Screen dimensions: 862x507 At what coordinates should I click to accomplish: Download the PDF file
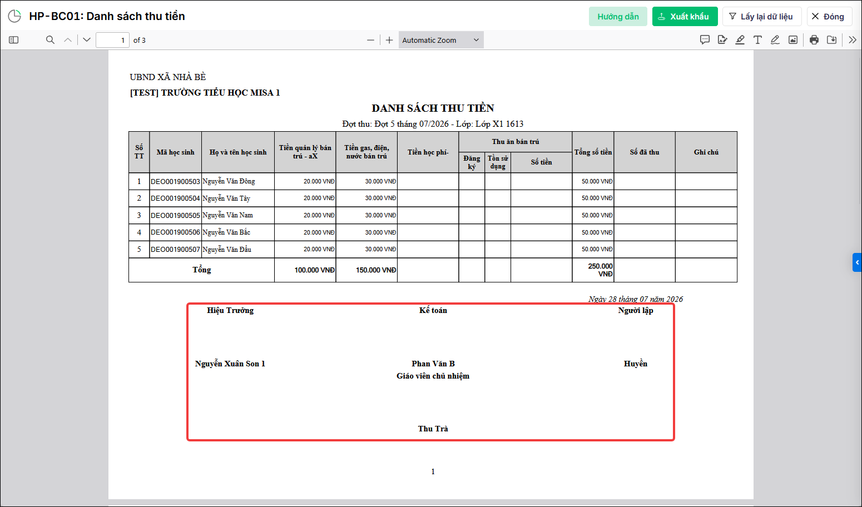point(832,40)
